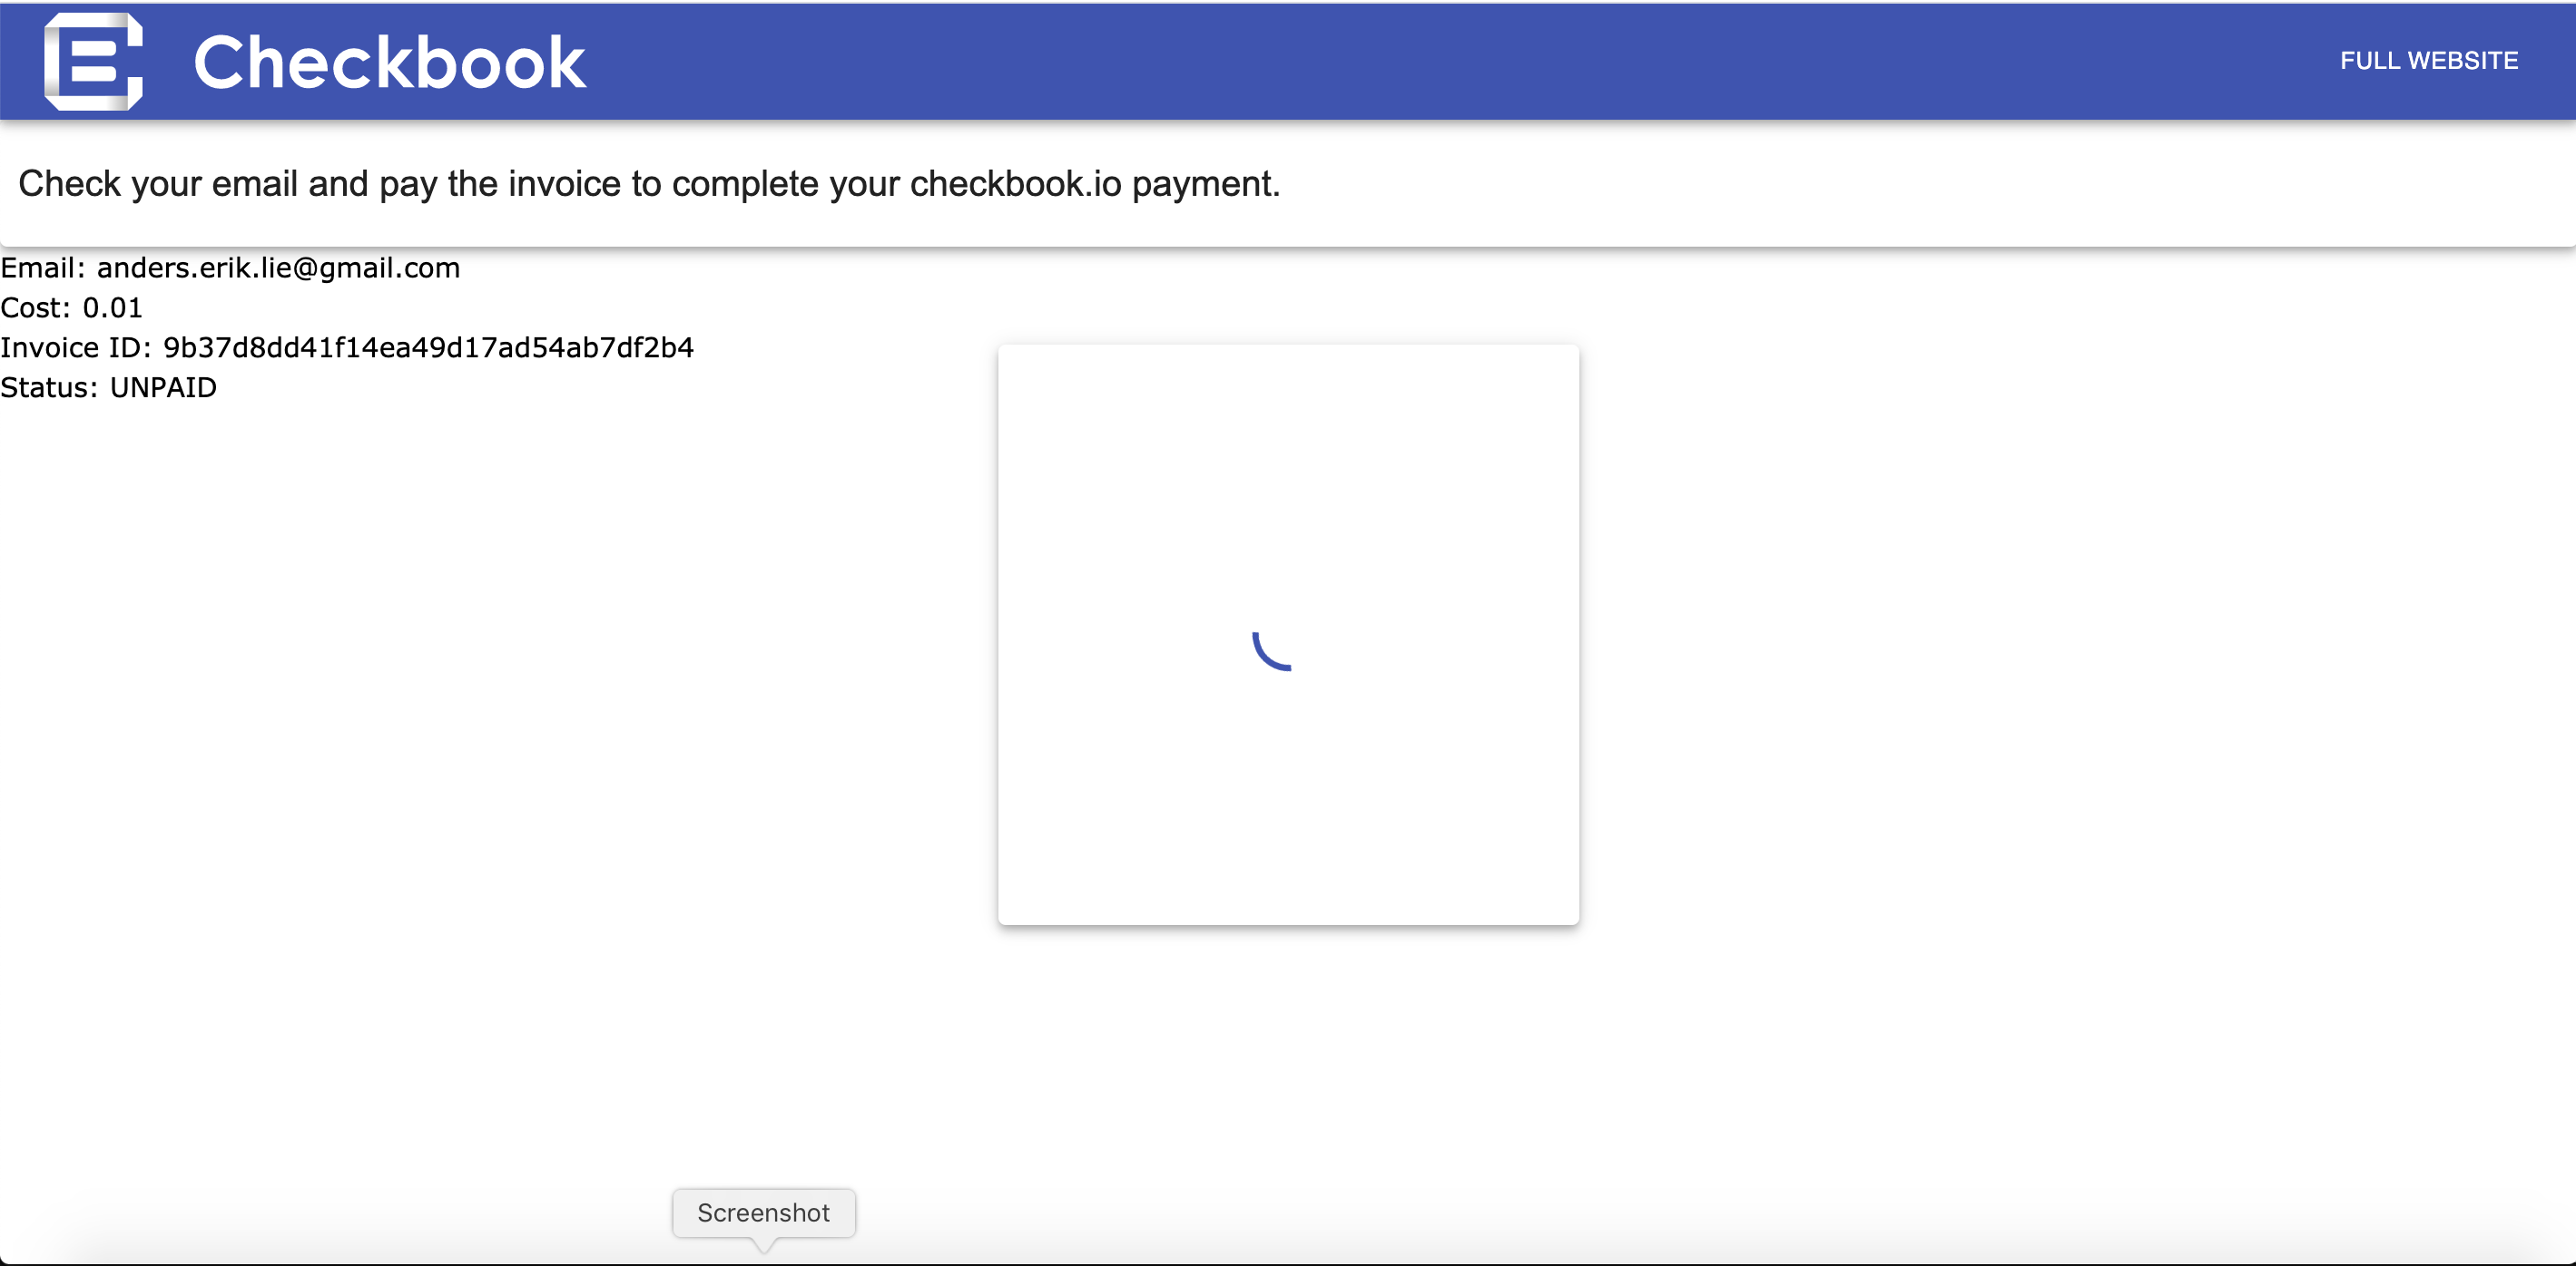Click empty area of the blue header bar
2576x1266 pixels.
click(x=1400, y=61)
